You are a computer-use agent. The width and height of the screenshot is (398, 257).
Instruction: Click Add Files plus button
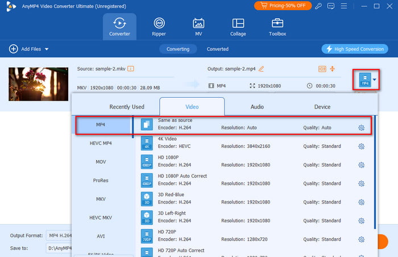[14, 49]
